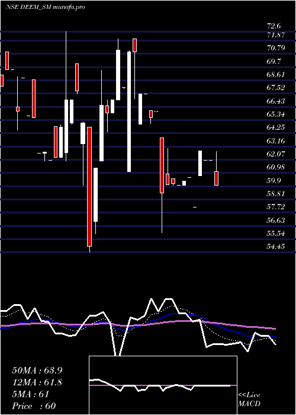The width and height of the screenshot is (296, 415).
Task: Select the 66.43 price axis label
Action: pos(276,101)
